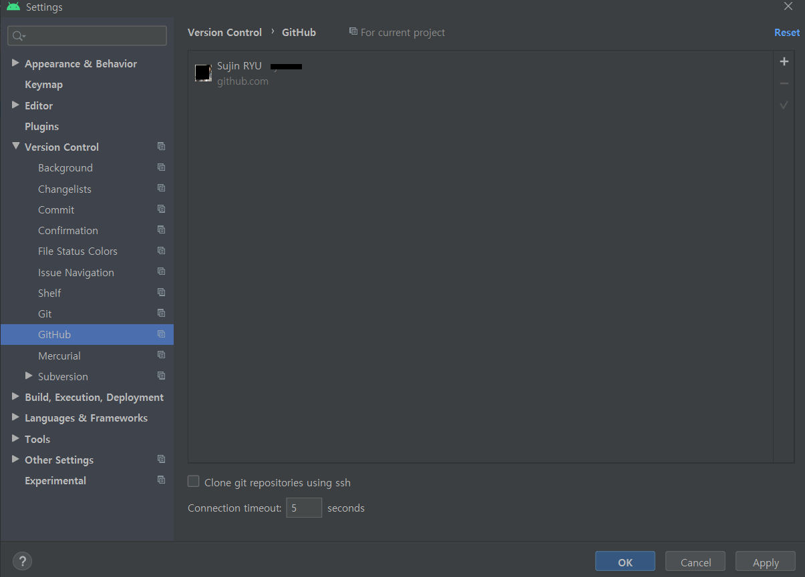Click project-level icon next to File Status Colors
Image resolution: width=805 pixels, height=577 pixels.
(161, 251)
